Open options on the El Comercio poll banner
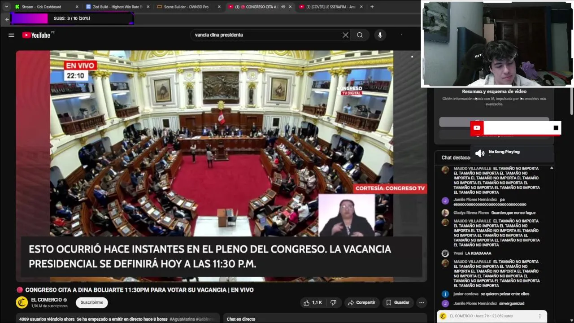 point(540,316)
